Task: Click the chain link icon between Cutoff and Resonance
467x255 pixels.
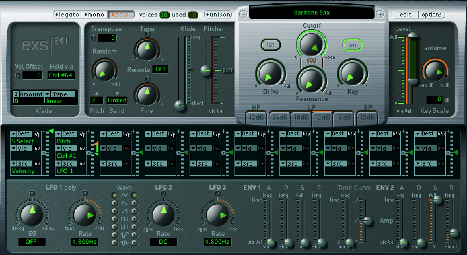Action: 311,61
